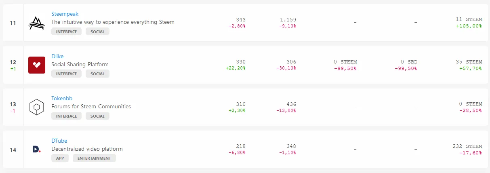Open the Steempeak mountain logo icon
The height and width of the screenshot is (173, 490).
click(x=37, y=23)
